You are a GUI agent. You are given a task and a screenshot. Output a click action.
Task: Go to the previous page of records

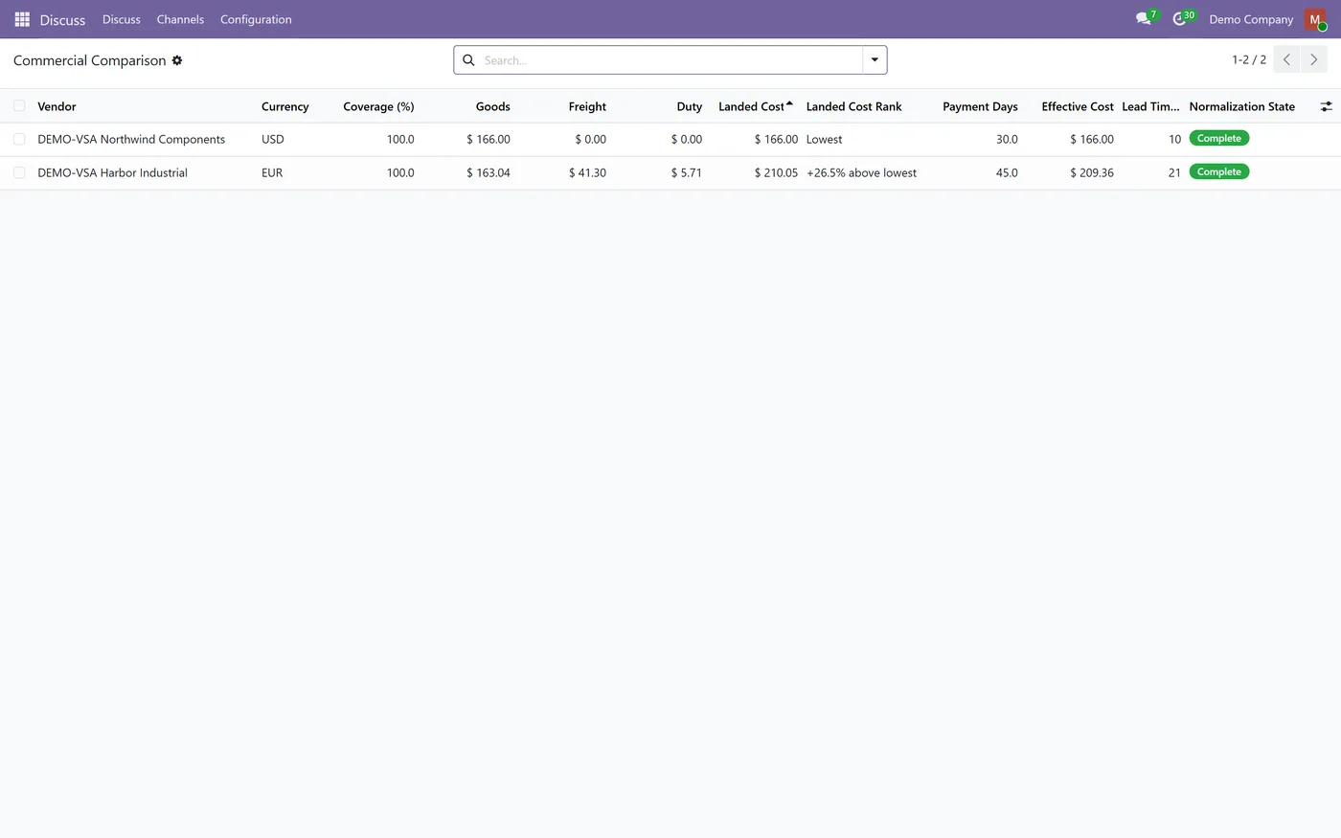[1286, 59]
